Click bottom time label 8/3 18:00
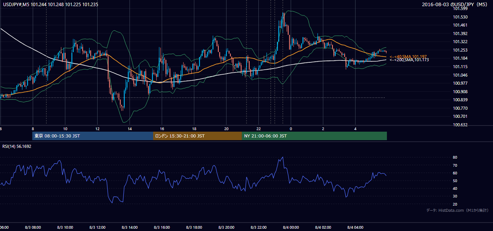This screenshot has width=493, height=231. [194, 228]
